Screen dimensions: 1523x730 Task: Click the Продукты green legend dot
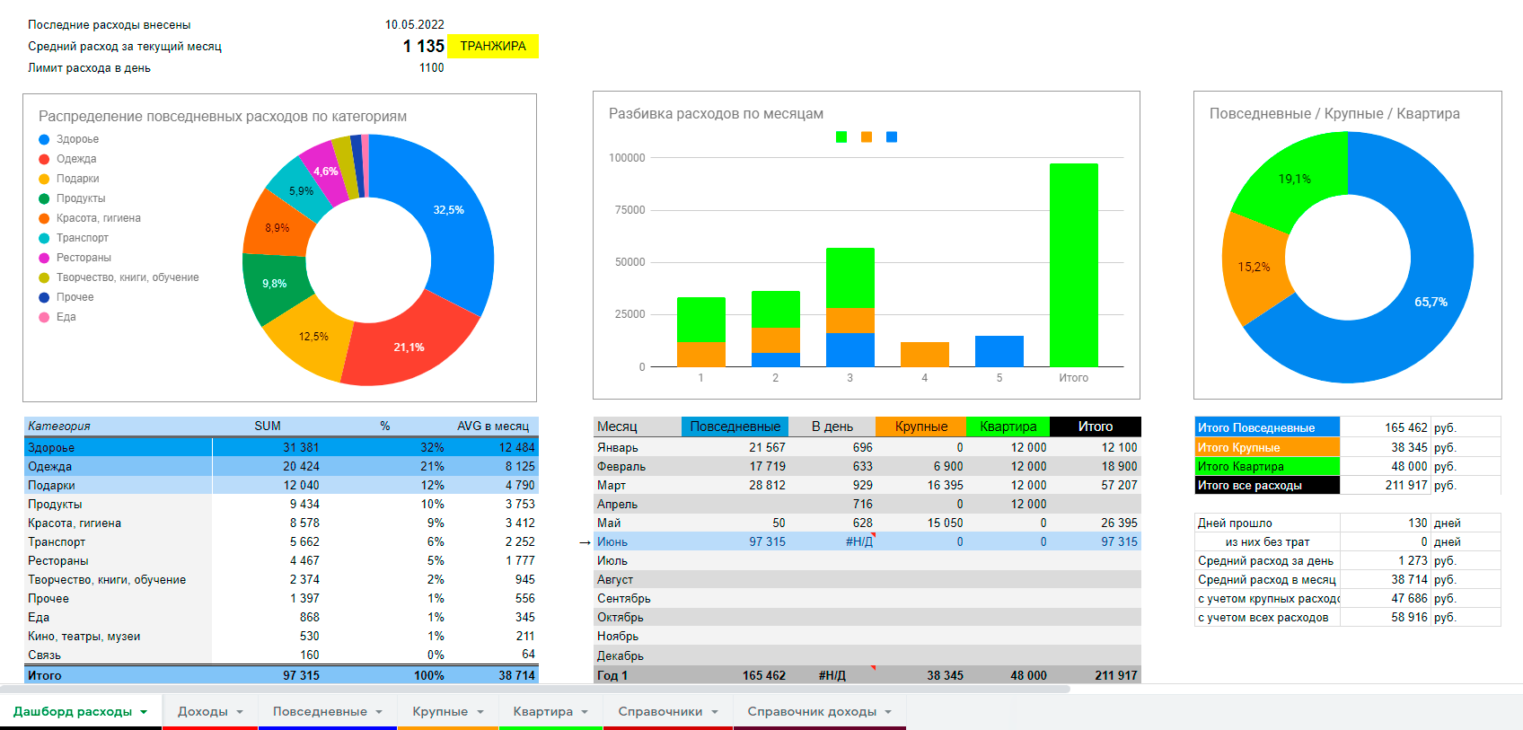[x=44, y=198]
